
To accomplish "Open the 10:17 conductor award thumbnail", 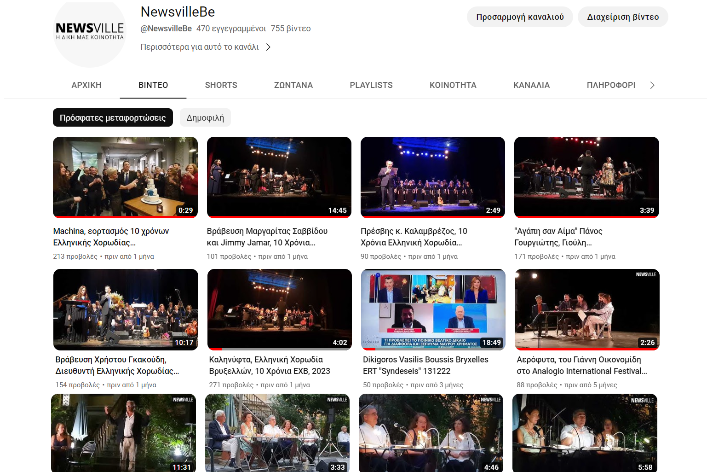I will tap(126, 309).
